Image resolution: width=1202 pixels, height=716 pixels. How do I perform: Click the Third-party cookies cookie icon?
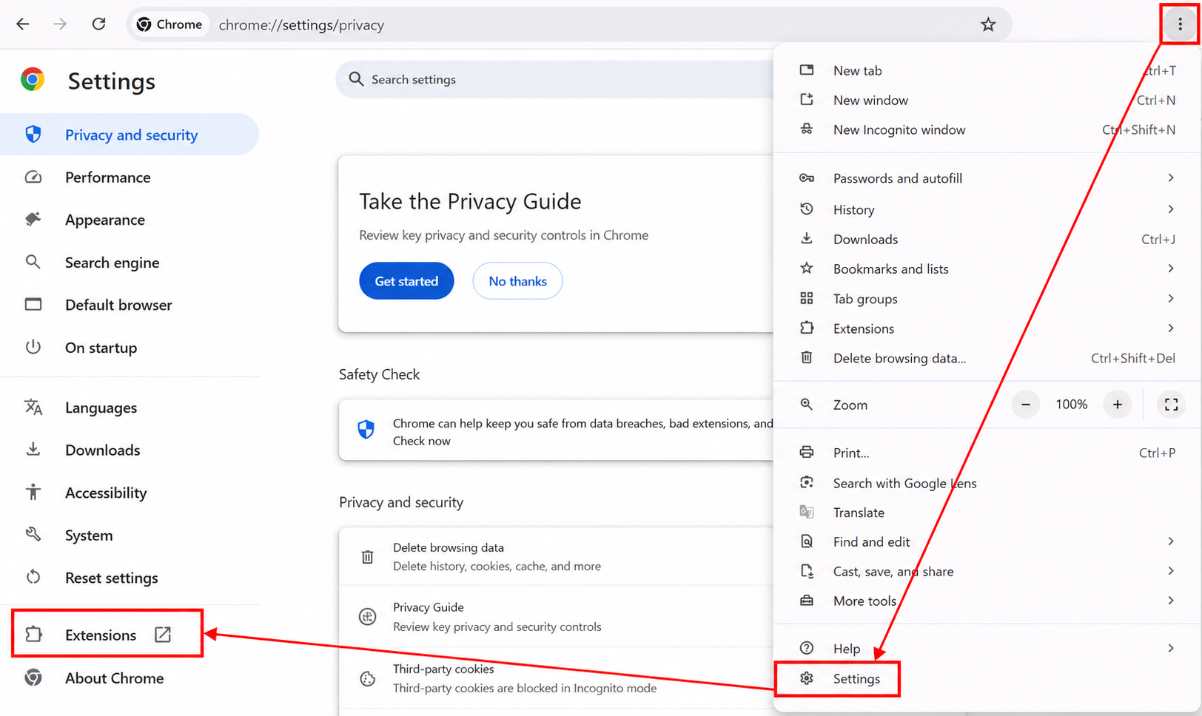coord(367,678)
